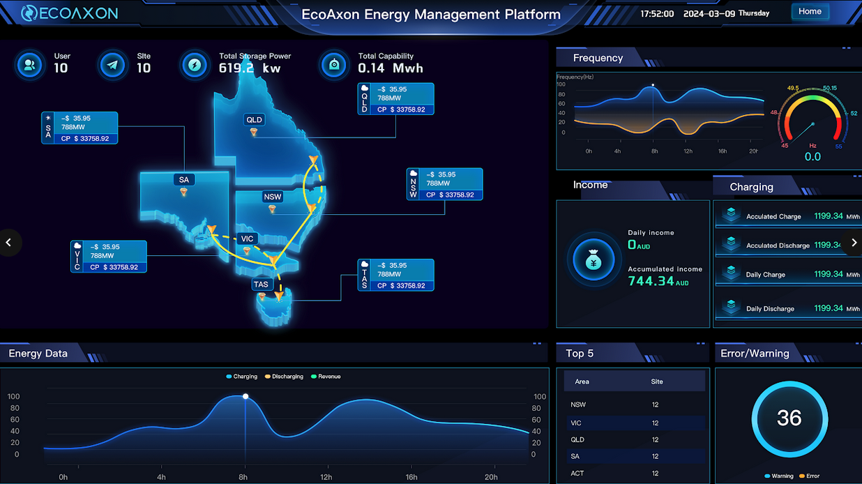Image resolution: width=862 pixels, height=484 pixels.
Task: Select the QLD region label on the map
Action: (254, 120)
